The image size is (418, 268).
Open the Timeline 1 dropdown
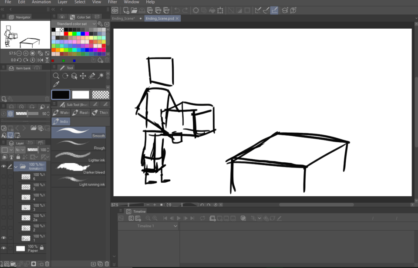(x=175, y=226)
